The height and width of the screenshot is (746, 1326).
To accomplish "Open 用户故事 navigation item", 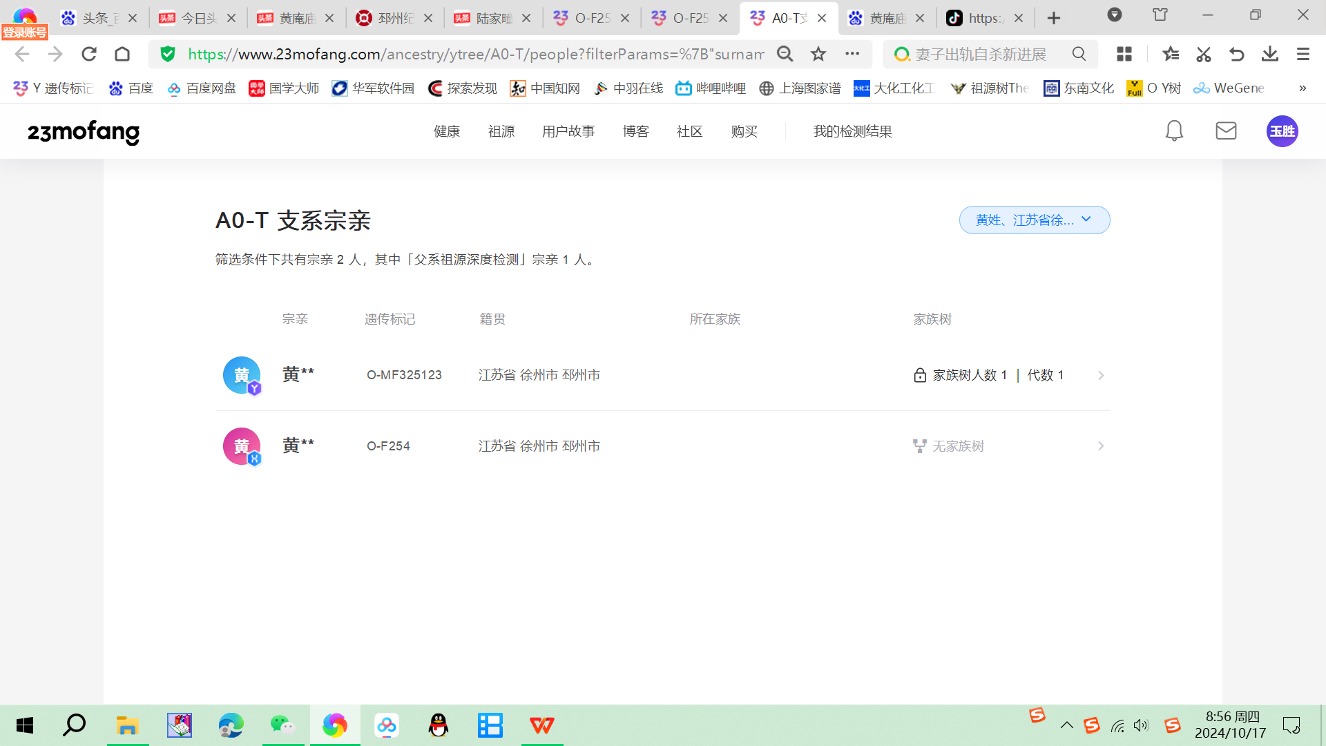I will point(568,131).
